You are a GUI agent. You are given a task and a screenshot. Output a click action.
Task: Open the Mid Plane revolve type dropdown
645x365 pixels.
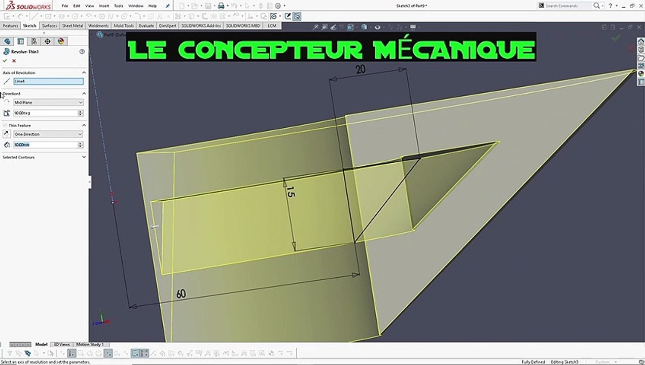[x=48, y=102]
